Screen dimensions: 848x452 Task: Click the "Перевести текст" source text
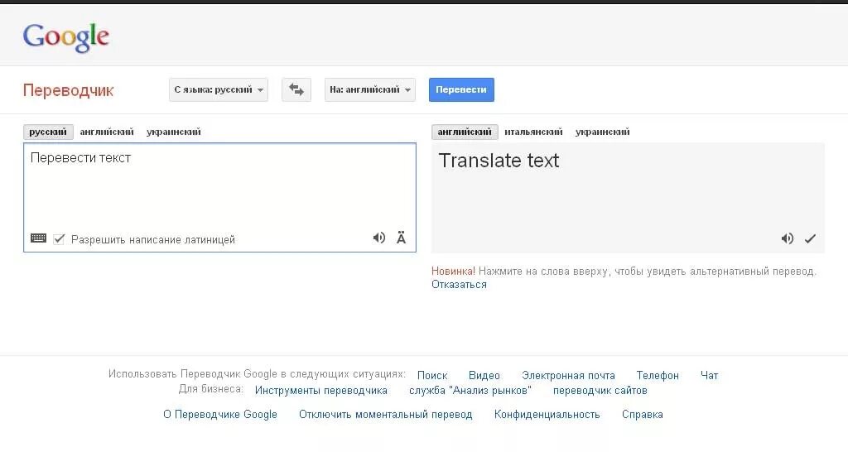click(x=80, y=158)
